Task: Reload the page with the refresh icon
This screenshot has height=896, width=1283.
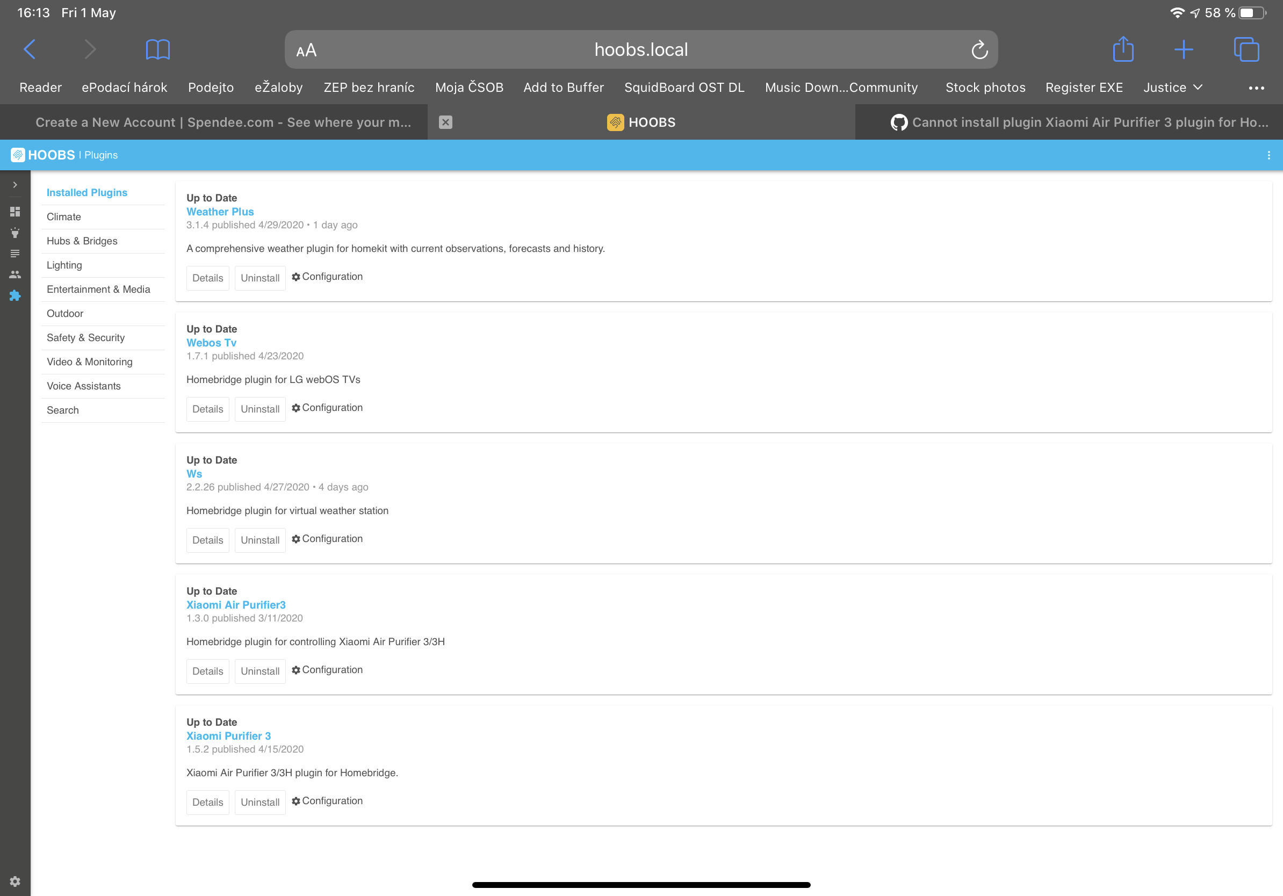Action: coord(978,49)
